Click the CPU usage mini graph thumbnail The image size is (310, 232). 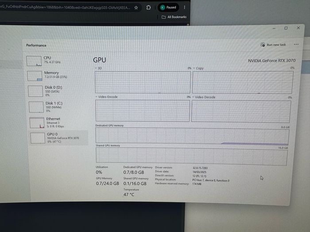click(34, 61)
